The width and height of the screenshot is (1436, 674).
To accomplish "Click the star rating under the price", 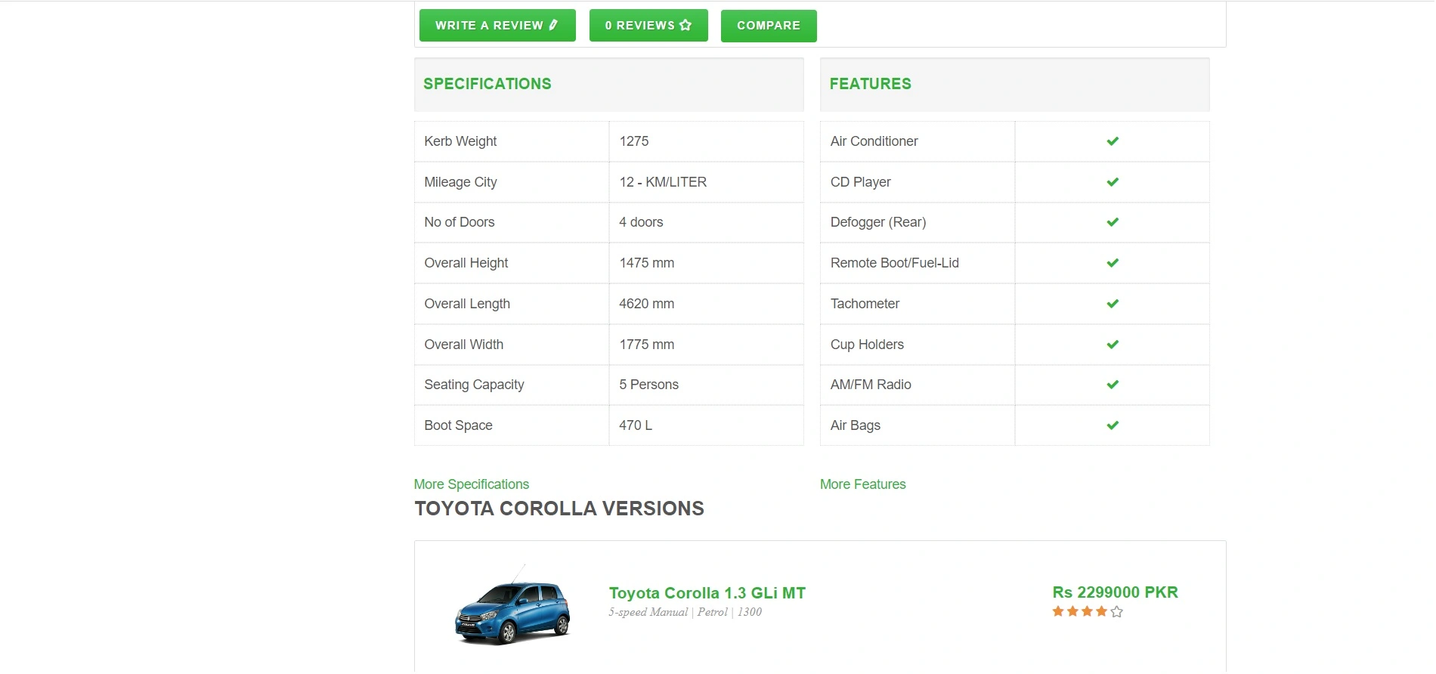I will coord(1088,611).
